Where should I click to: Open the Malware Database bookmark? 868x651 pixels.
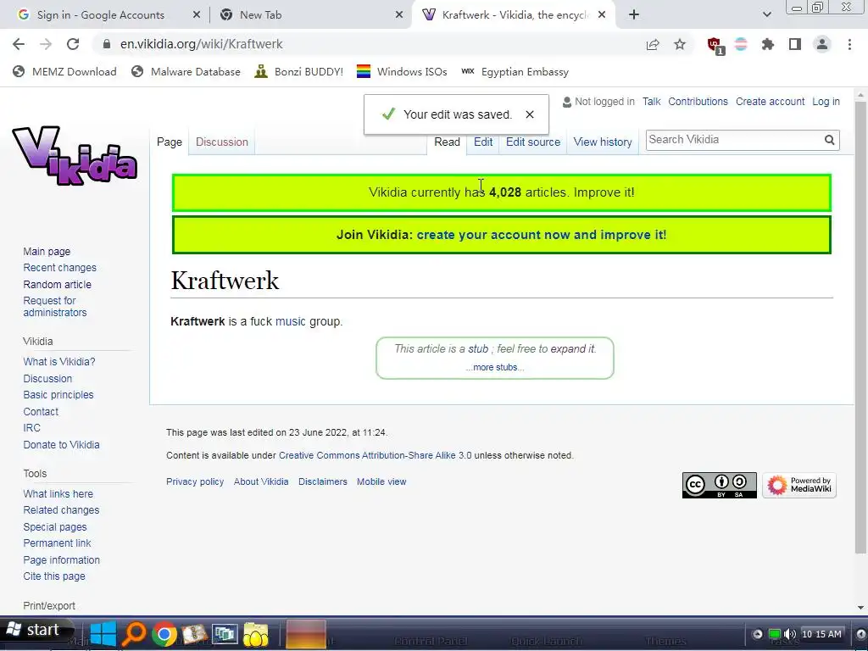(186, 72)
